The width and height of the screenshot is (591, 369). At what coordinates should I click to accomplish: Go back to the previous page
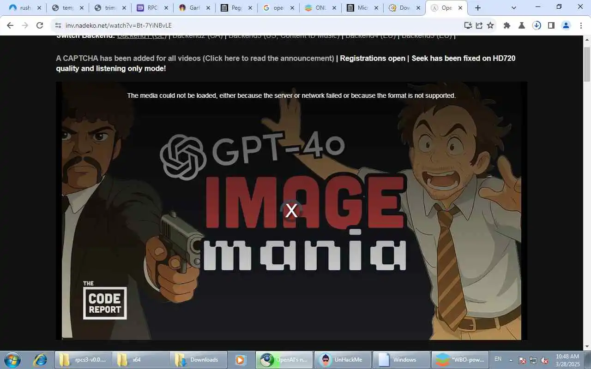coord(10,25)
